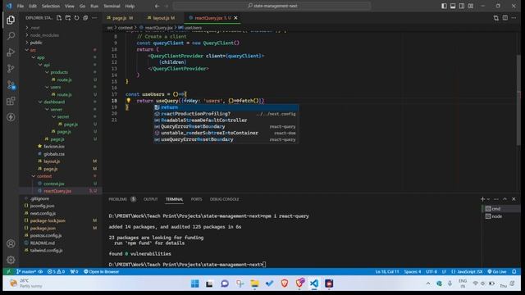Viewport: 525px width, 295px height.
Task: Open File Explorer from taskbar
Action: pos(255,284)
